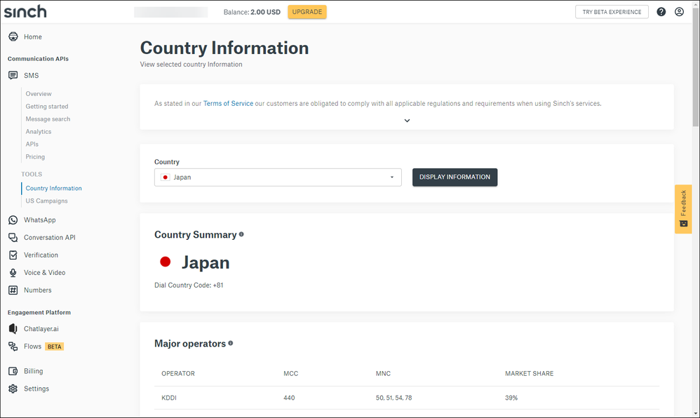Click the Major operators info icon

[231, 343]
